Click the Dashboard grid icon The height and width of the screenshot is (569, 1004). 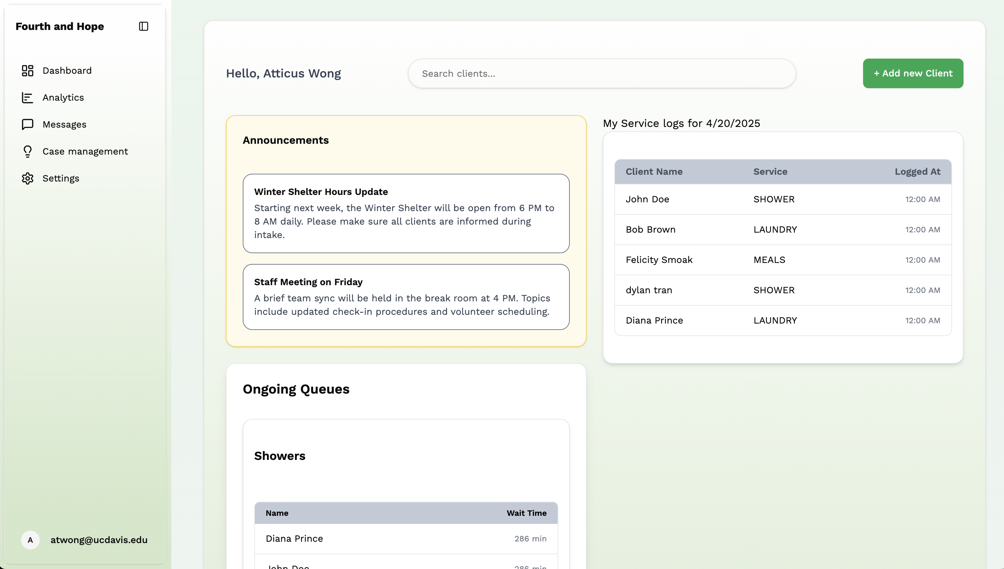coord(27,71)
